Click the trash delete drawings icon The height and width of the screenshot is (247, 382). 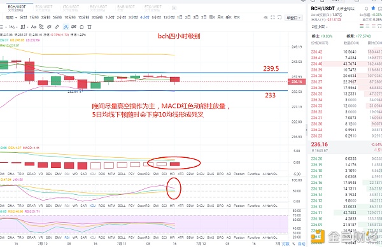89,27
